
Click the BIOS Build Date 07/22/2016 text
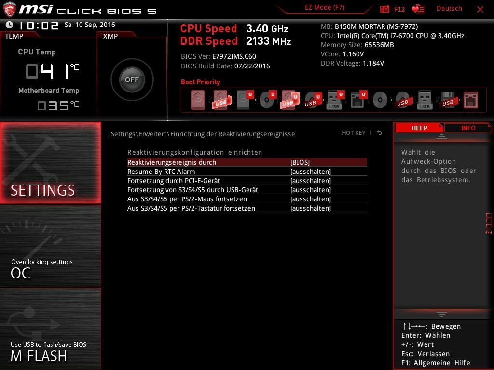tap(225, 66)
